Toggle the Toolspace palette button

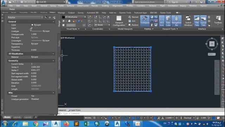tap(145, 21)
